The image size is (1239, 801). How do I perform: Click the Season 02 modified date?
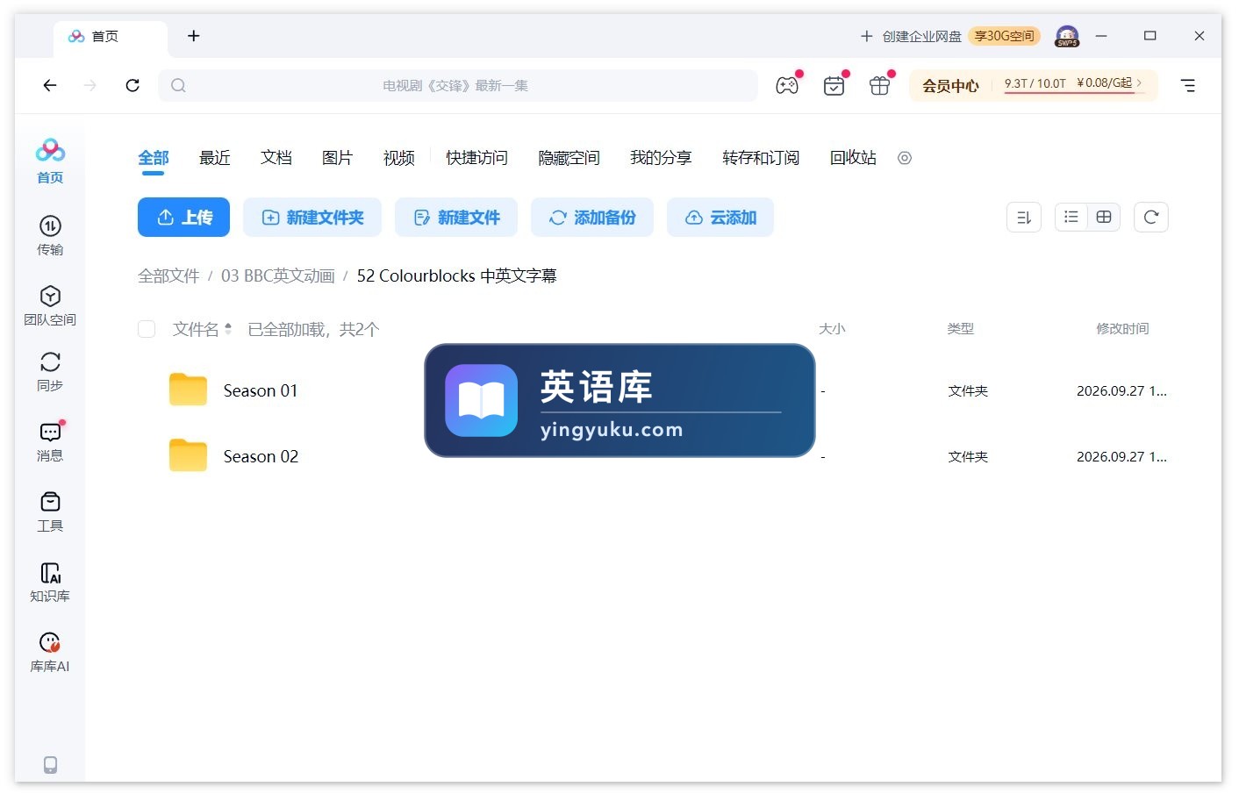(x=1121, y=457)
